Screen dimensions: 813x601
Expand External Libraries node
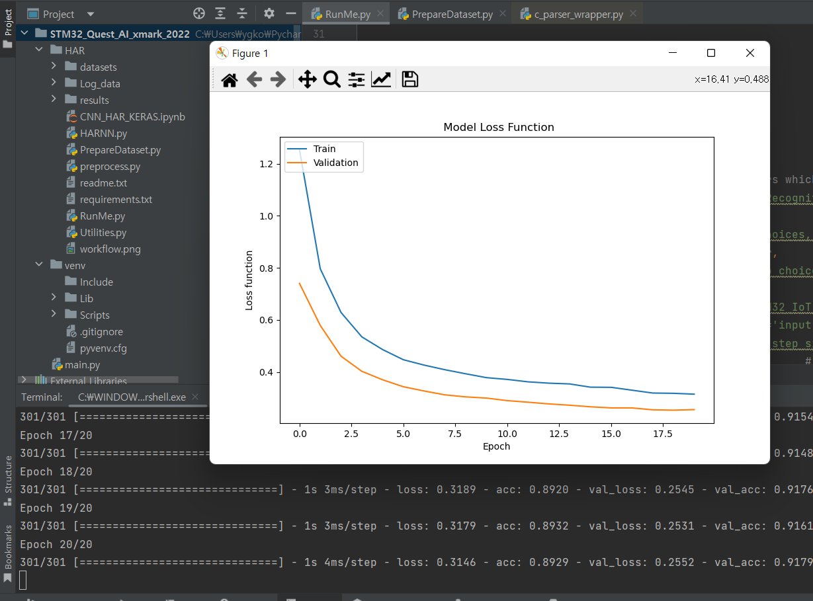click(24, 380)
